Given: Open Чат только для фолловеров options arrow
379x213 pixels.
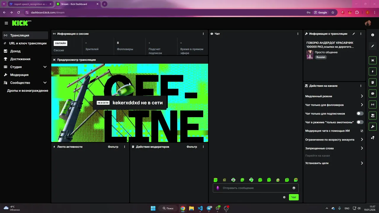Looking at the screenshot, I should (362, 105).
